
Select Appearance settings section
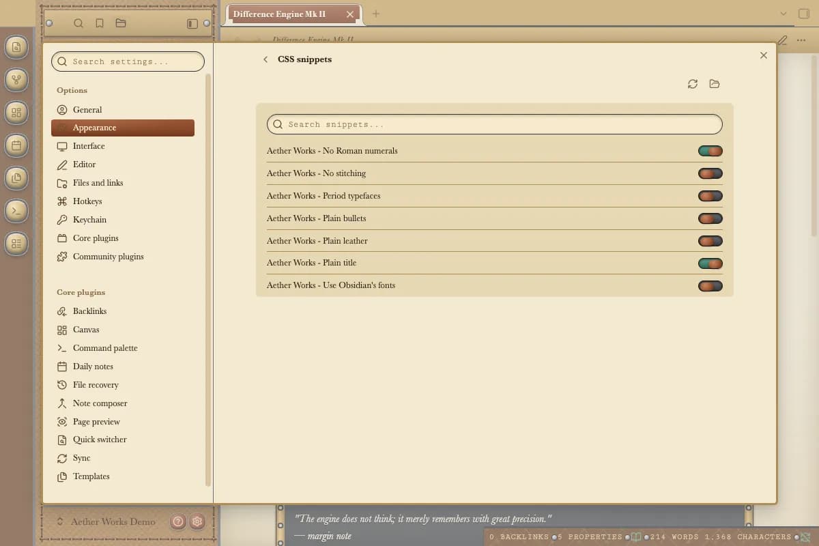(x=123, y=128)
